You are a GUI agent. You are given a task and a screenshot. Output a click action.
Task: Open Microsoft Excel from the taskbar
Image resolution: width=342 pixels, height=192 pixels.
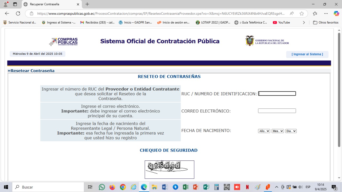coord(186,187)
